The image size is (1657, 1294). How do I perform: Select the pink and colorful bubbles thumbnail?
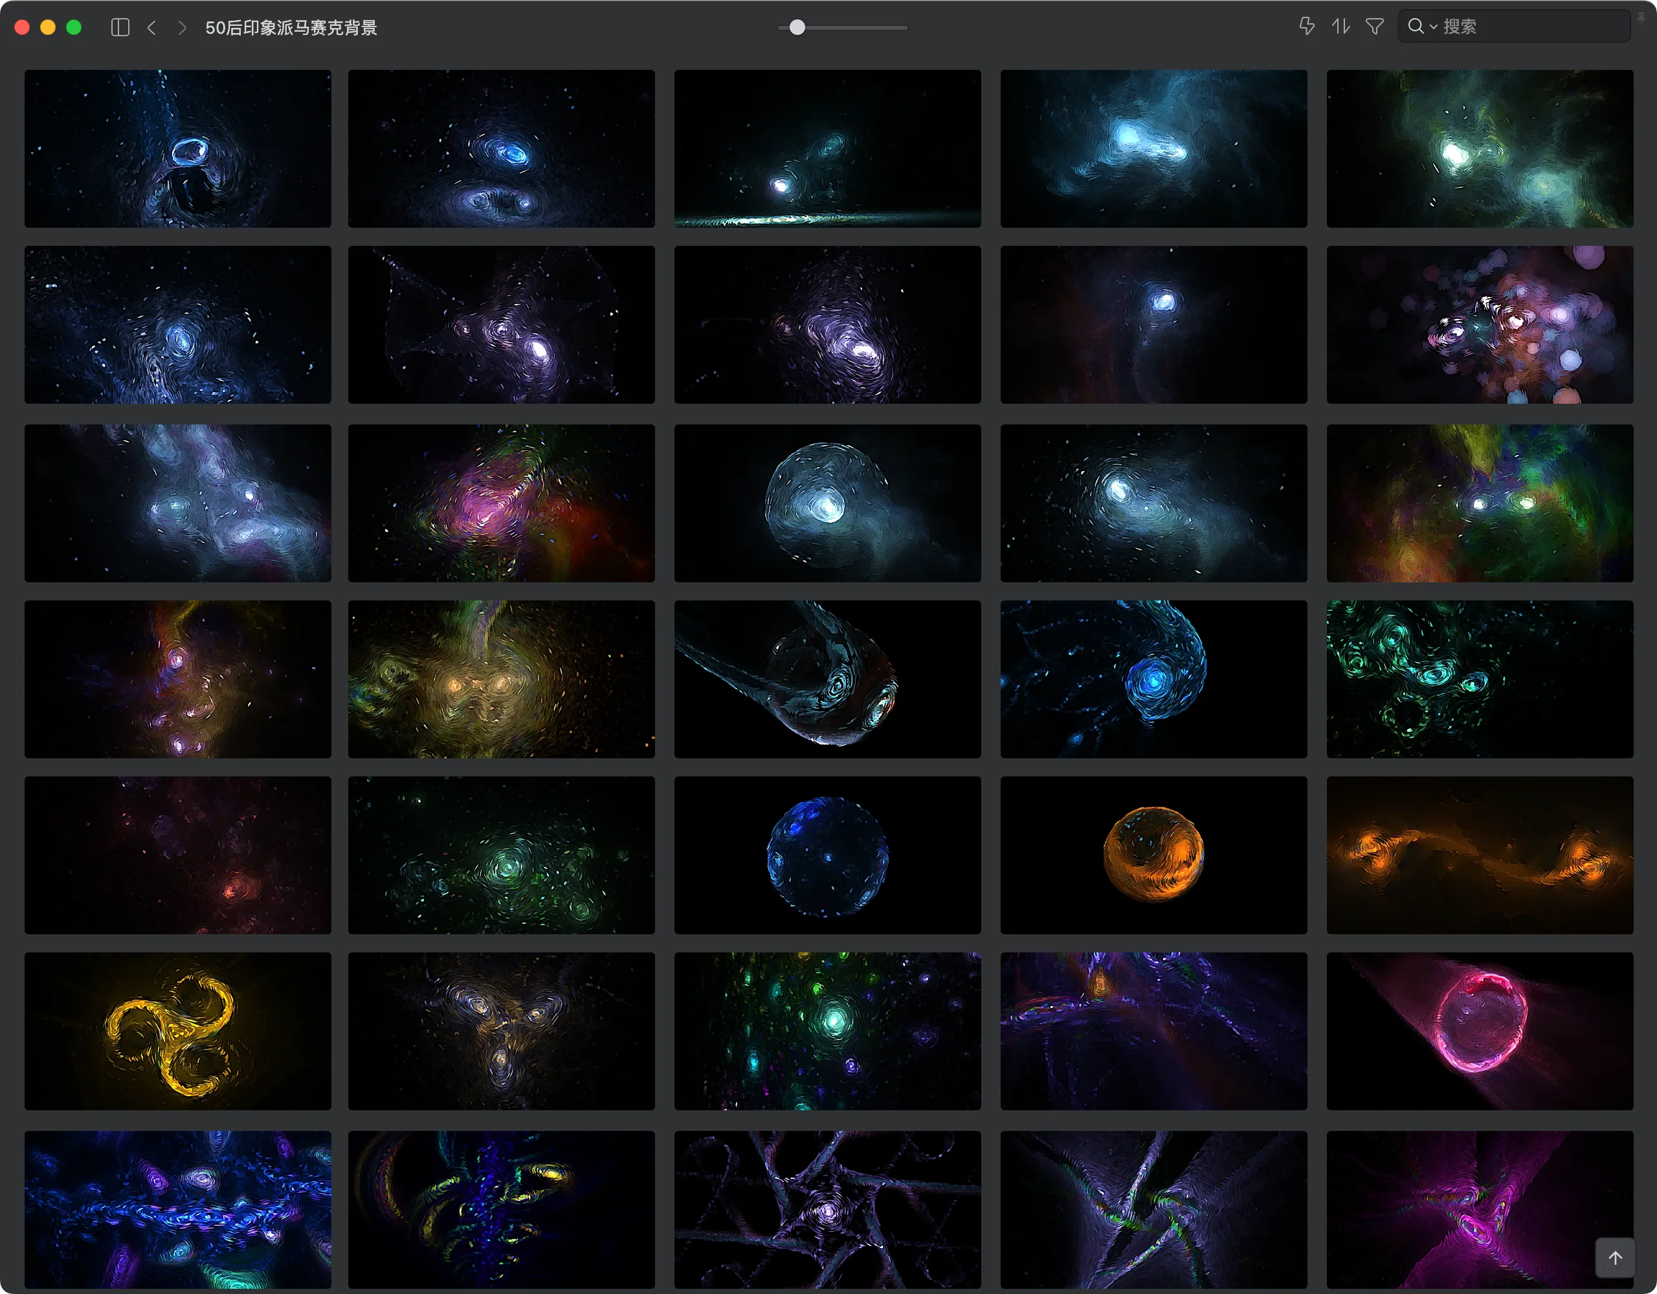(x=1480, y=325)
